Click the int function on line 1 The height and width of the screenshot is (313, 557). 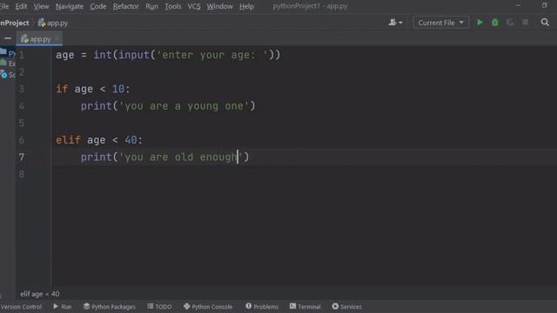pos(103,55)
